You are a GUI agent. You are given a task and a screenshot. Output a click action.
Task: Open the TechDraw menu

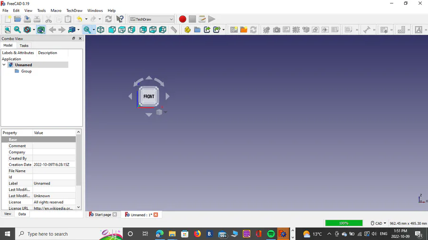pos(74,10)
